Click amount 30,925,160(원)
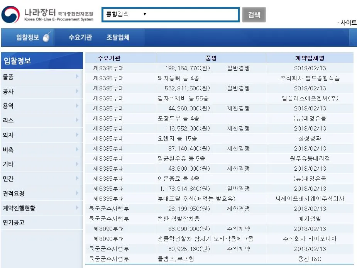Image resolution: width=357 pixels, height=268 pixels. (x=189, y=249)
